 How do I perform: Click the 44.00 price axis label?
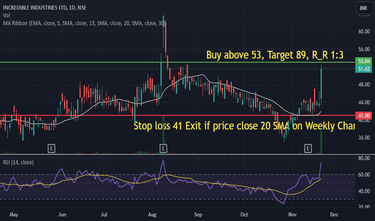point(364,102)
